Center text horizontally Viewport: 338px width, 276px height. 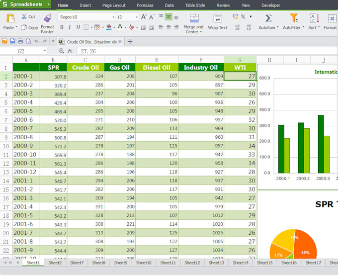point(169,27)
